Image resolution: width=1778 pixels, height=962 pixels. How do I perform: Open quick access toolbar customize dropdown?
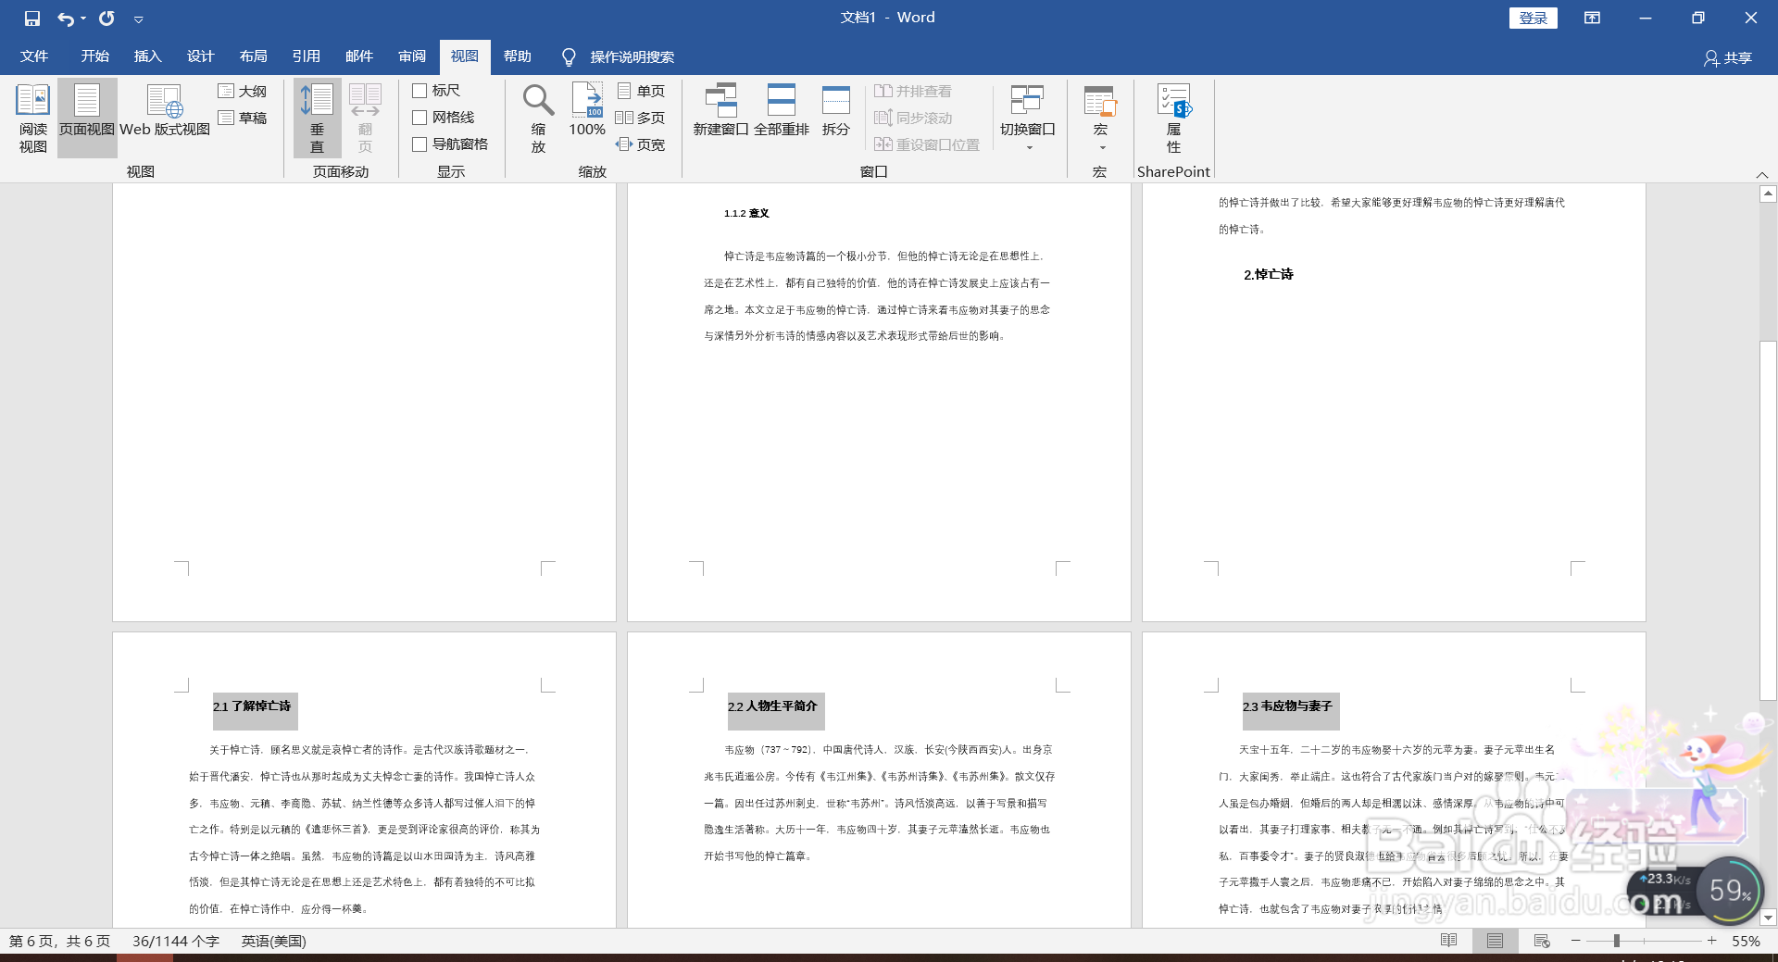[139, 19]
